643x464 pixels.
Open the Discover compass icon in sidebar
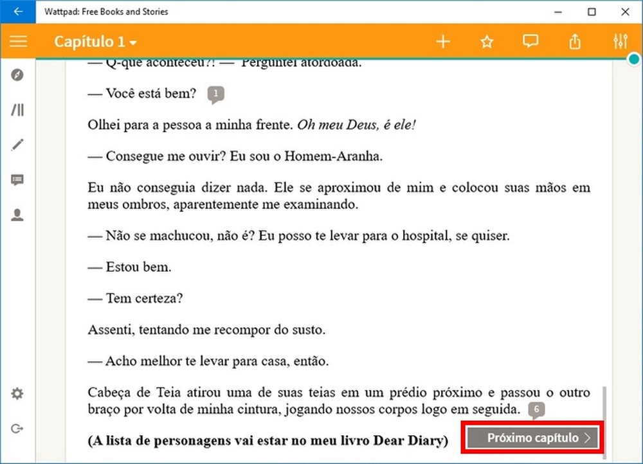(x=17, y=75)
